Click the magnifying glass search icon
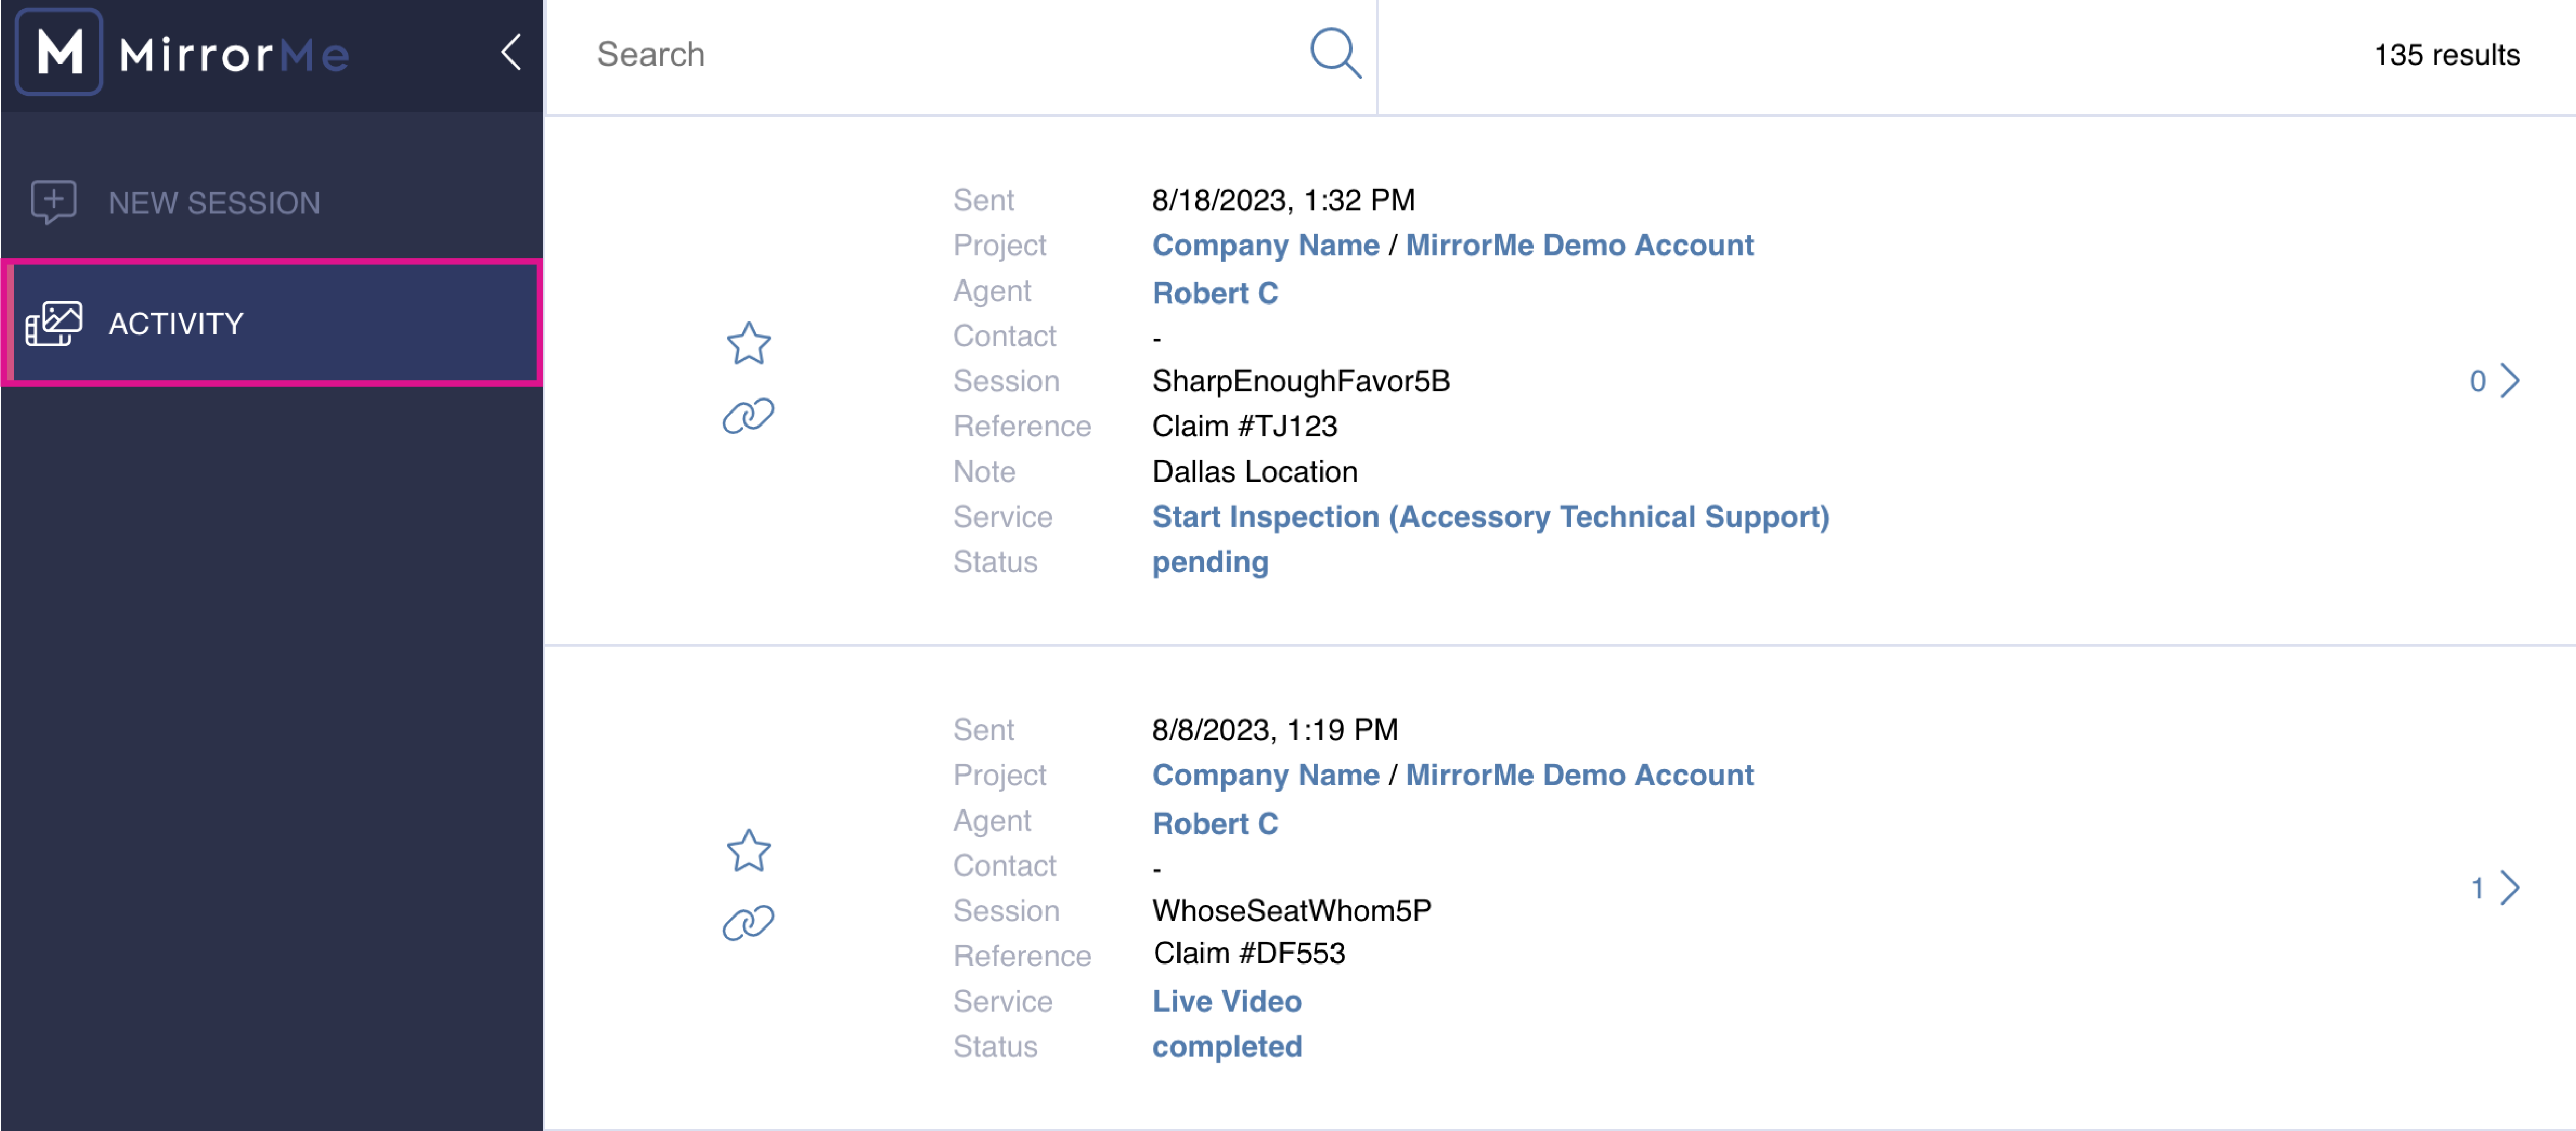Viewport: 2576px width, 1131px height. click(1336, 54)
